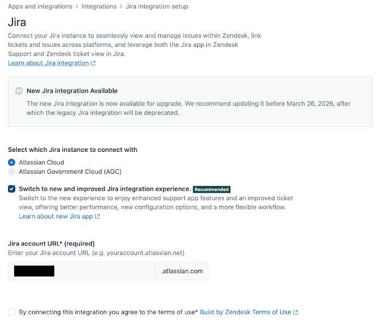Click the chevron after Apps and integrations
The width and height of the screenshot is (382, 326).
77,7
